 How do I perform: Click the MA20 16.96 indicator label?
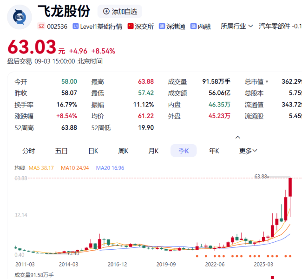(x=110, y=168)
